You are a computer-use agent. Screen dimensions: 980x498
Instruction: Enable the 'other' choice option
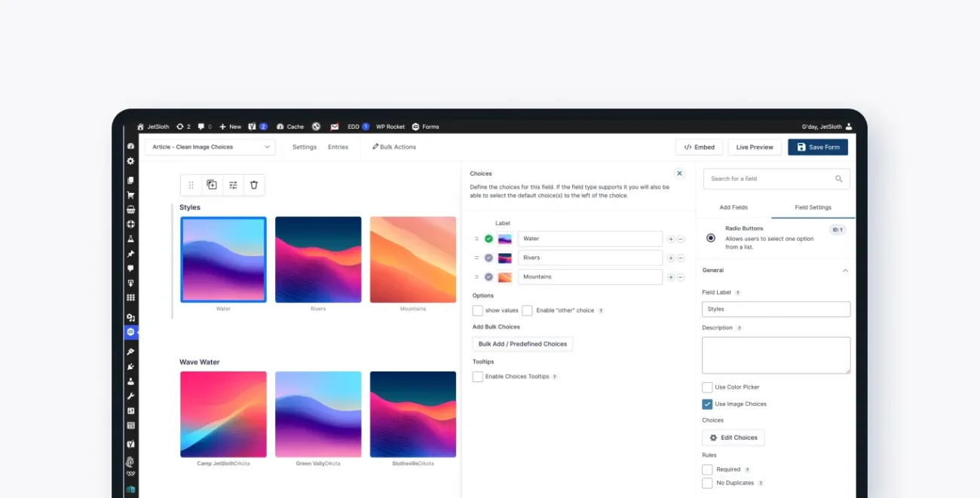[527, 310]
